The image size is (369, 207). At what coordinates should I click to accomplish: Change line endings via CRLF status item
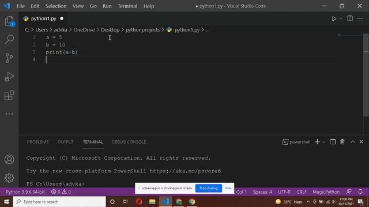click(302, 191)
